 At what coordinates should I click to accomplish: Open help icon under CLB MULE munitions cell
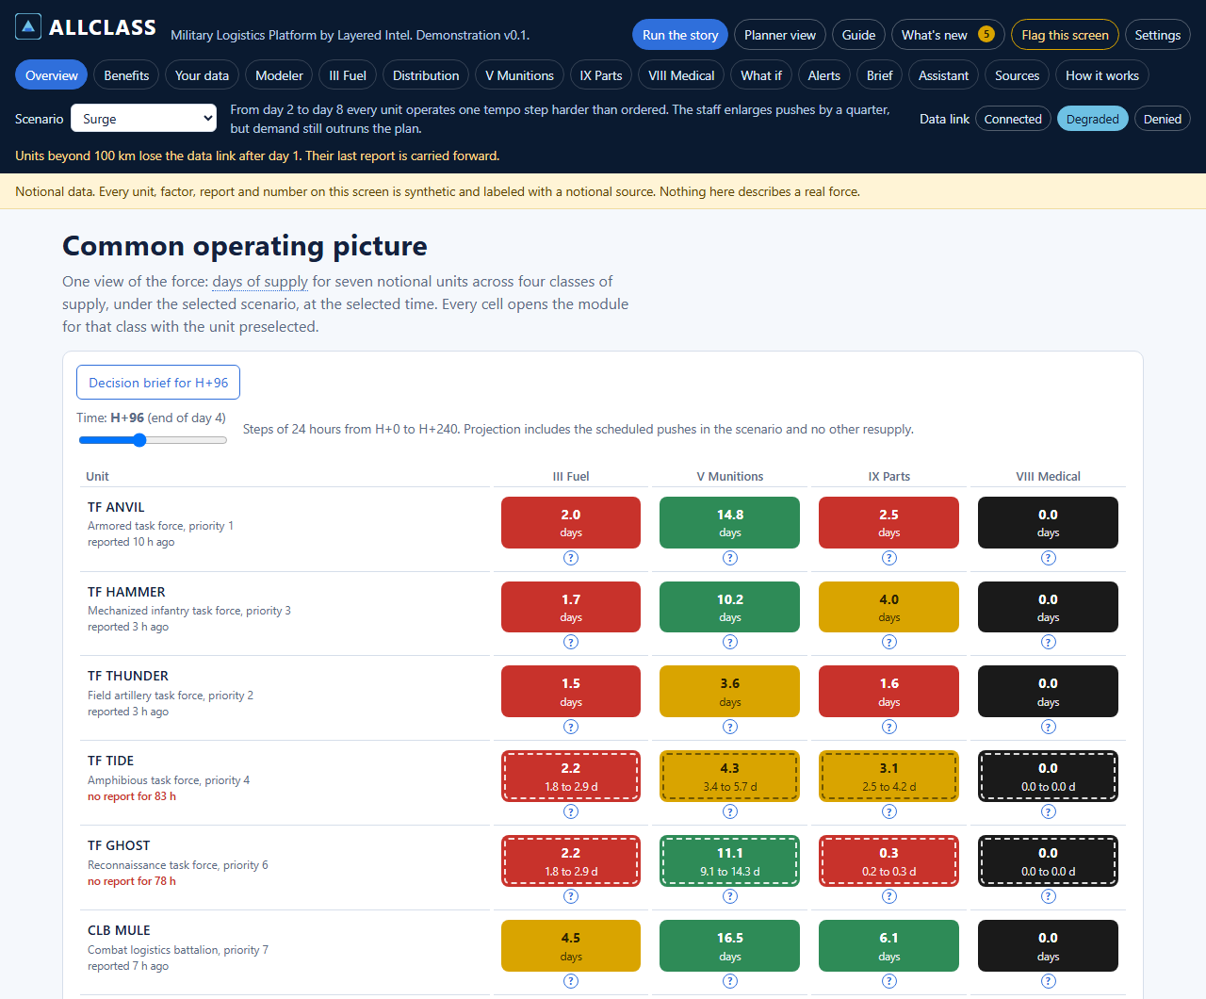[x=730, y=981]
